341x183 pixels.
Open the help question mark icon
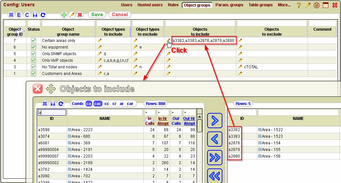tap(299, 5)
